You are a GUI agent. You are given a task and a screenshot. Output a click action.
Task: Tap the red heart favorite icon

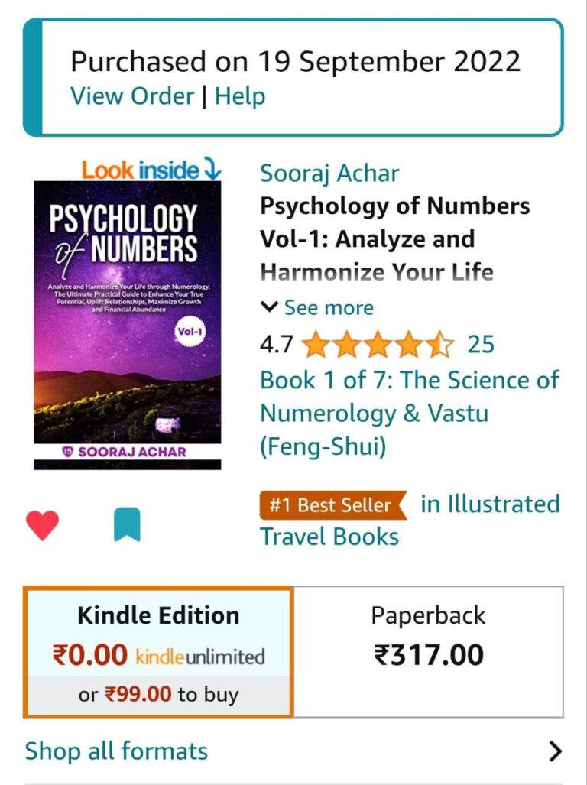(x=43, y=525)
